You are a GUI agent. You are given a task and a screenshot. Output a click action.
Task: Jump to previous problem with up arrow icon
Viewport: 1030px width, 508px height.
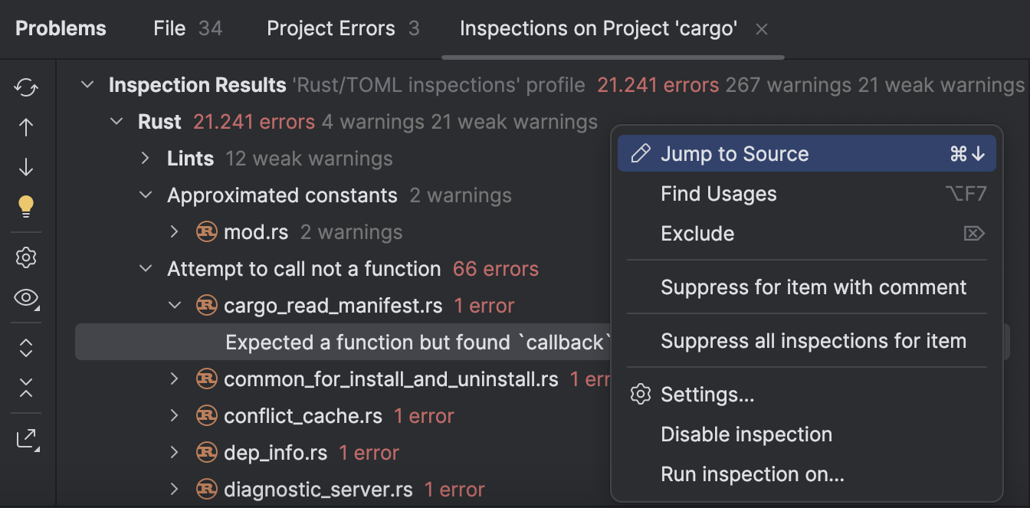pos(25,127)
